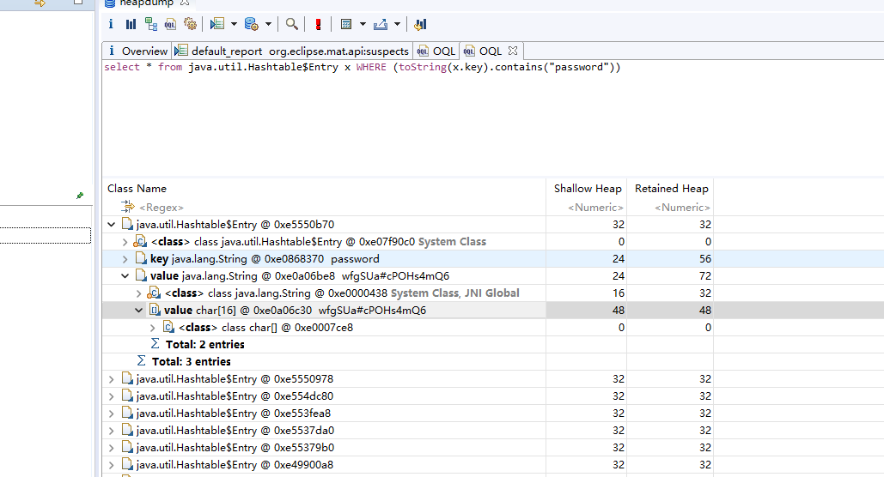Viewport: 884px width, 477px height.
Task: Run the query with red exclamation icon
Action: pos(318,24)
